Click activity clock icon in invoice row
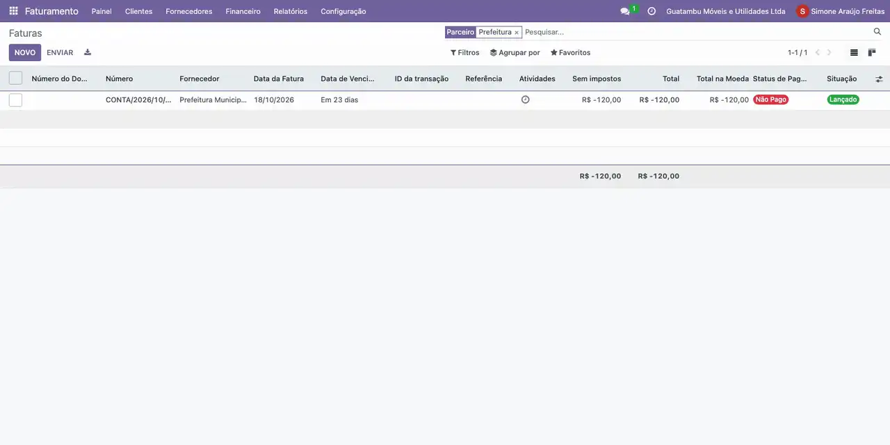This screenshot has width=890, height=445. click(x=525, y=99)
